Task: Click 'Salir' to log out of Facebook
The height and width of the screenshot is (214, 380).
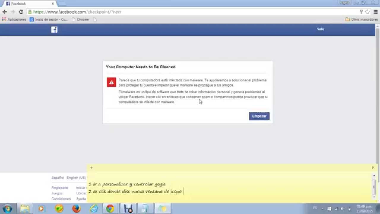Action: (x=320, y=29)
